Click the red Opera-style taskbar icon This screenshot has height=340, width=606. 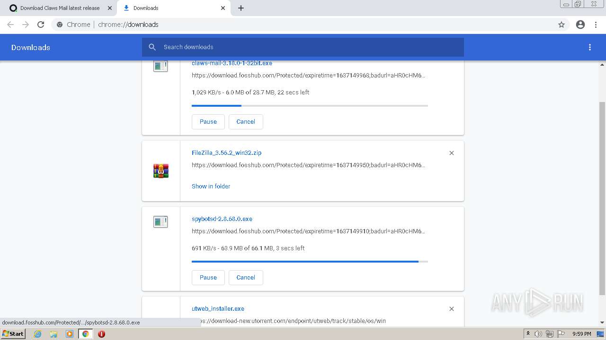[101, 334]
